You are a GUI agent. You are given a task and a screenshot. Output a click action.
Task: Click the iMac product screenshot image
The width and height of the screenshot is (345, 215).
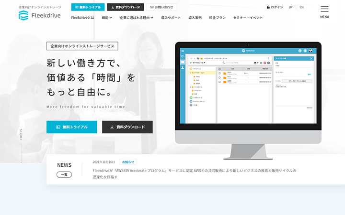tap(248, 100)
